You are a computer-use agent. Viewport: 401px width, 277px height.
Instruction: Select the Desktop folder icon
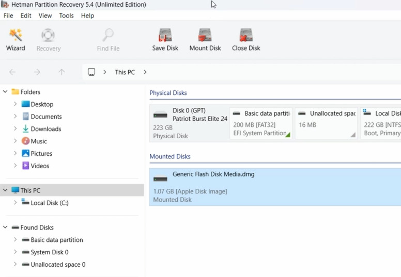(25, 104)
